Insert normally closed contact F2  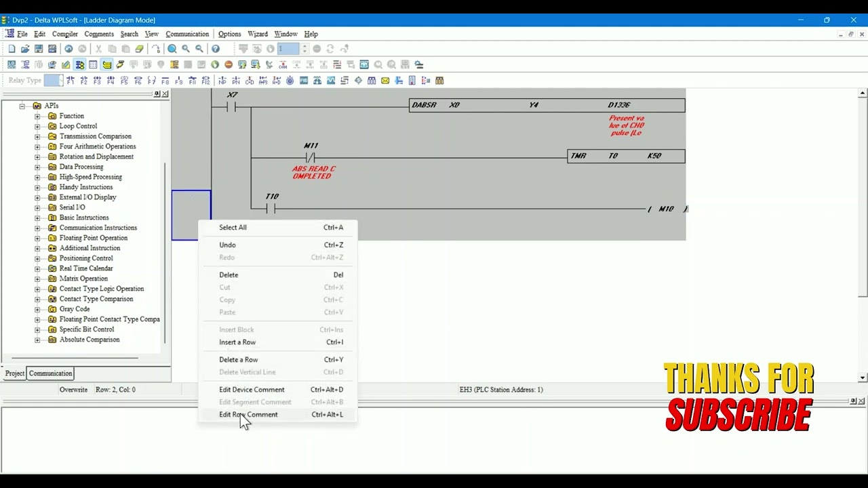pos(84,81)
